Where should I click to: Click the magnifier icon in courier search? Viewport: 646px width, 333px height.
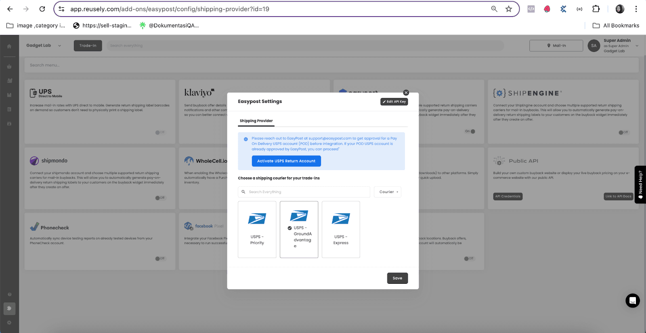click(243, 192)
